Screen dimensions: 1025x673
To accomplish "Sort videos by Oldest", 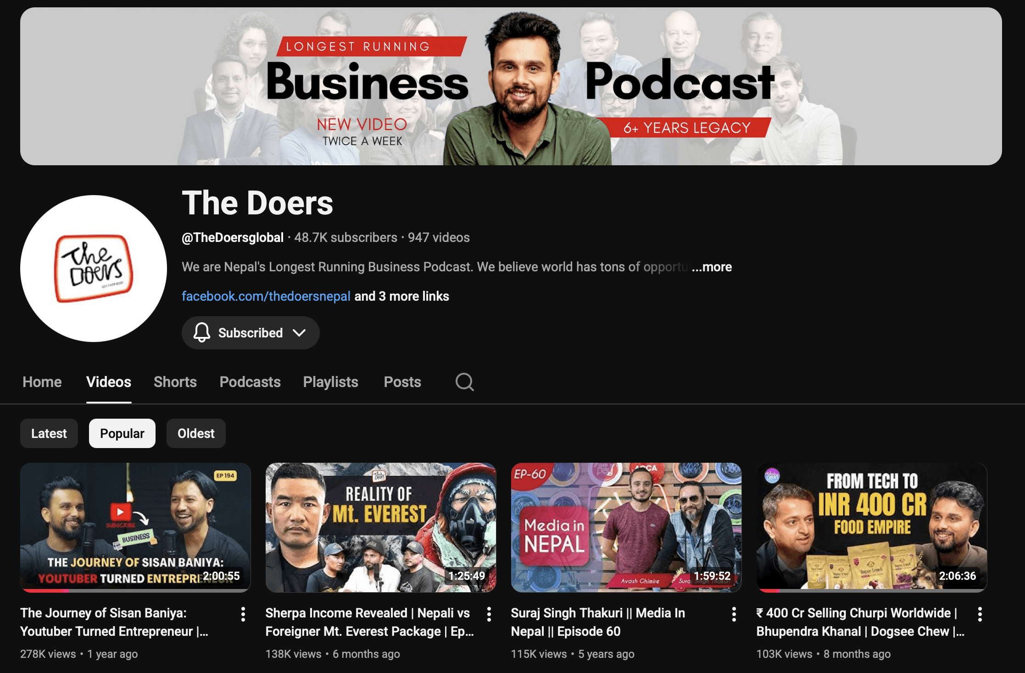I will tap(196, 433).
